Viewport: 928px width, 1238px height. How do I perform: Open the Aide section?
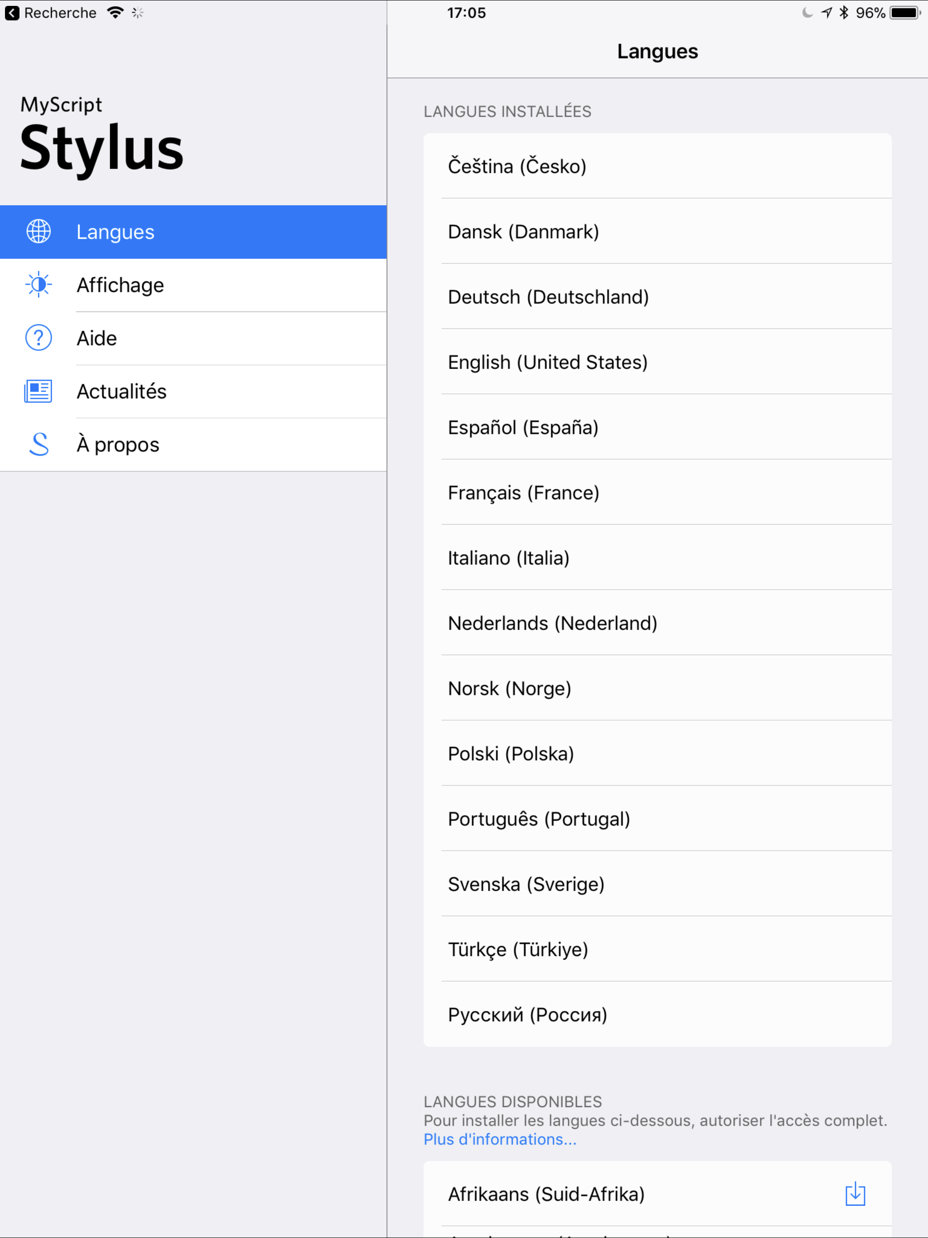point(97,339)
